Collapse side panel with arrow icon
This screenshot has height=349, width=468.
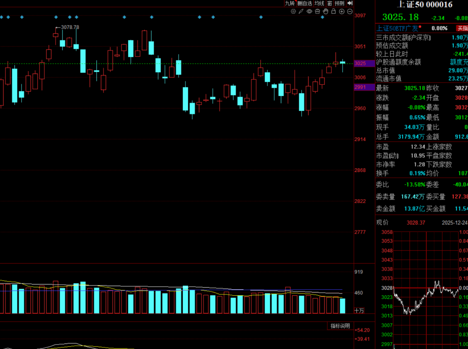350,3
